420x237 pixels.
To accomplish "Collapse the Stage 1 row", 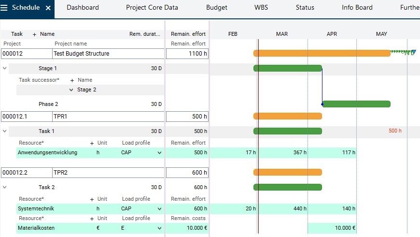I will point(5,68).
